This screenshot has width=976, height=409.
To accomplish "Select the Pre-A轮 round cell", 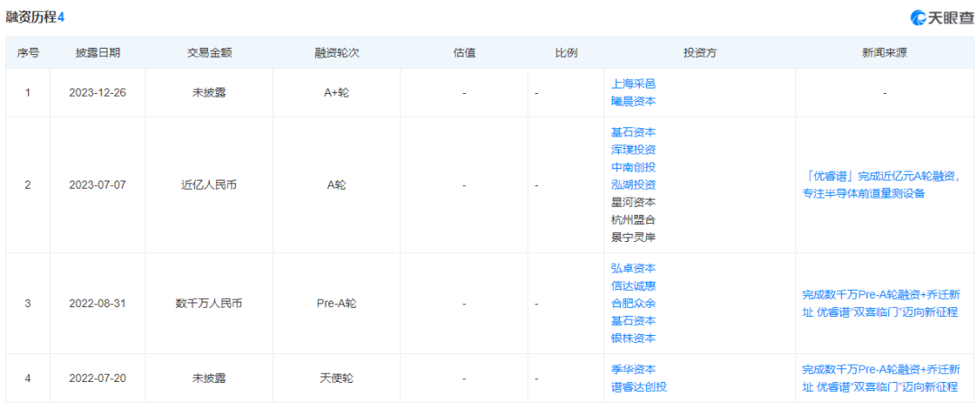I will coord(337,303).
